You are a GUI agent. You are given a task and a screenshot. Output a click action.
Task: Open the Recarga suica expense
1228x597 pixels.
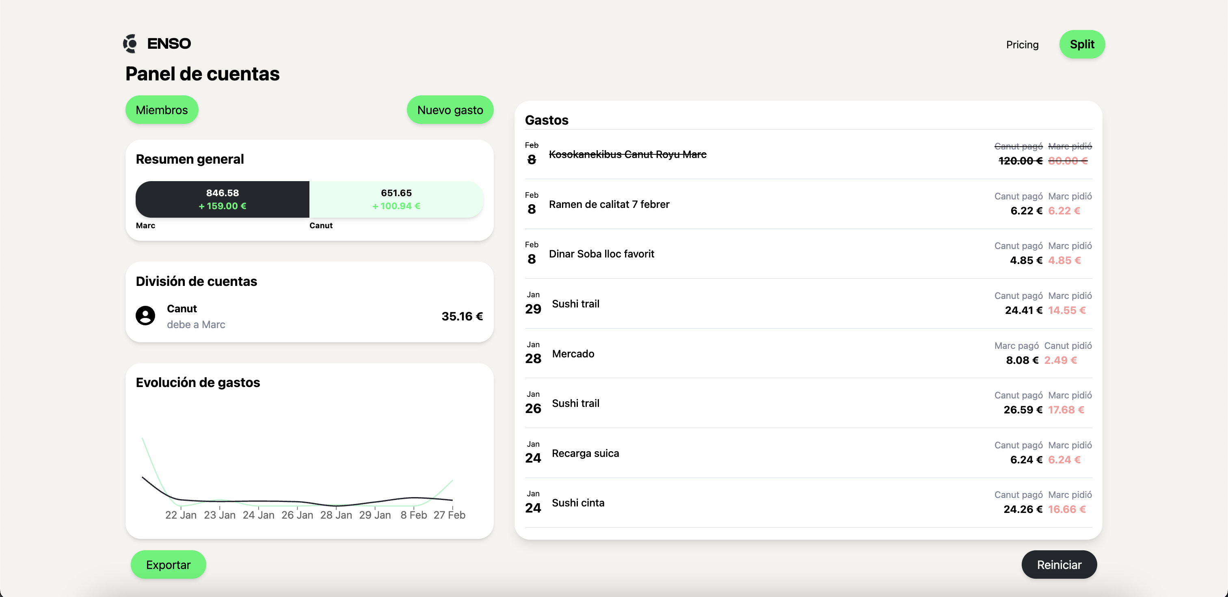(x=586, y=453)
